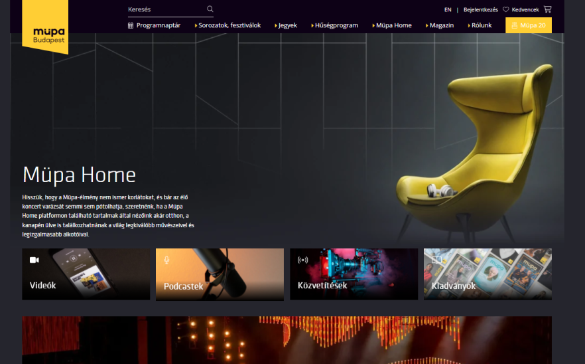Click the Kedvencek heart icon
Screen dimensions: 585x364
[505, 10]
